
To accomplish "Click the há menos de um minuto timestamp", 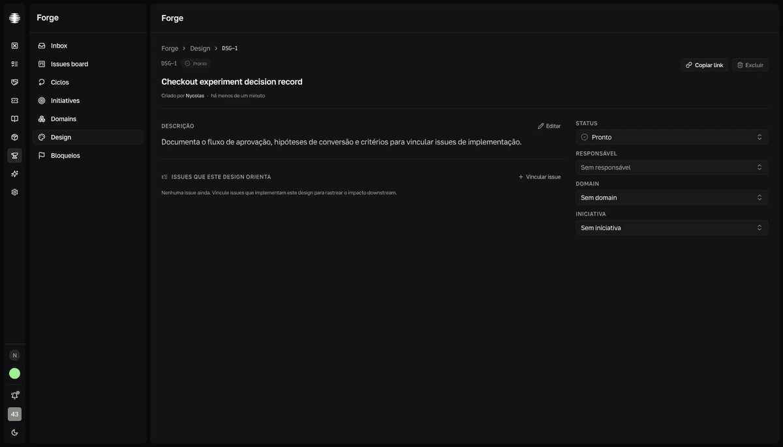I will [x=238, y=96].
